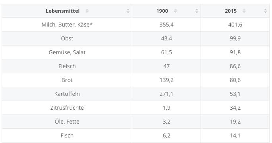The width and height of the screenshot is (272, 143).
Task: Click the 1900 column header text
Action: (162, 11)
